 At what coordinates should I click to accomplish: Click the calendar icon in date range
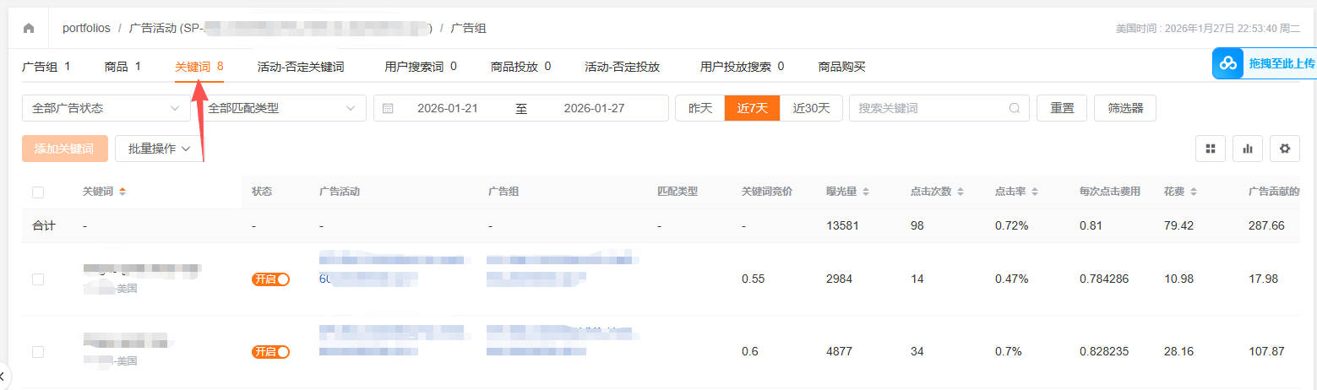(388, 109)
